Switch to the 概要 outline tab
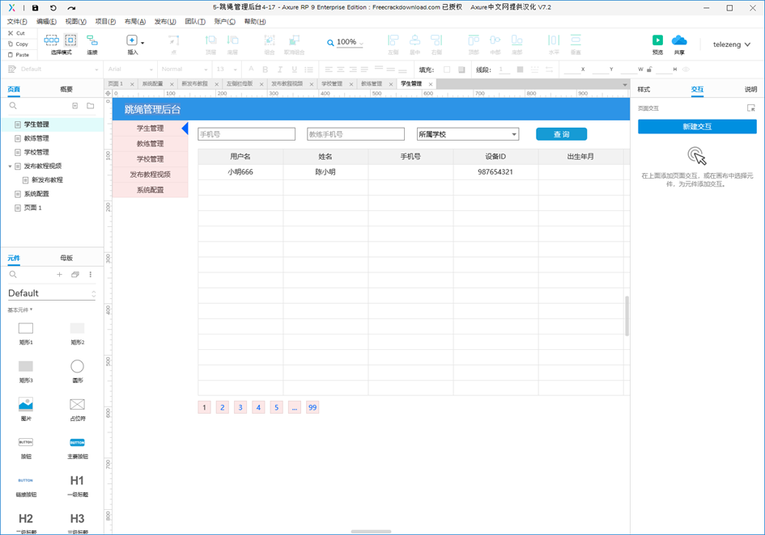765x535 pixels. pyautogui.click(x=66, y=89)
